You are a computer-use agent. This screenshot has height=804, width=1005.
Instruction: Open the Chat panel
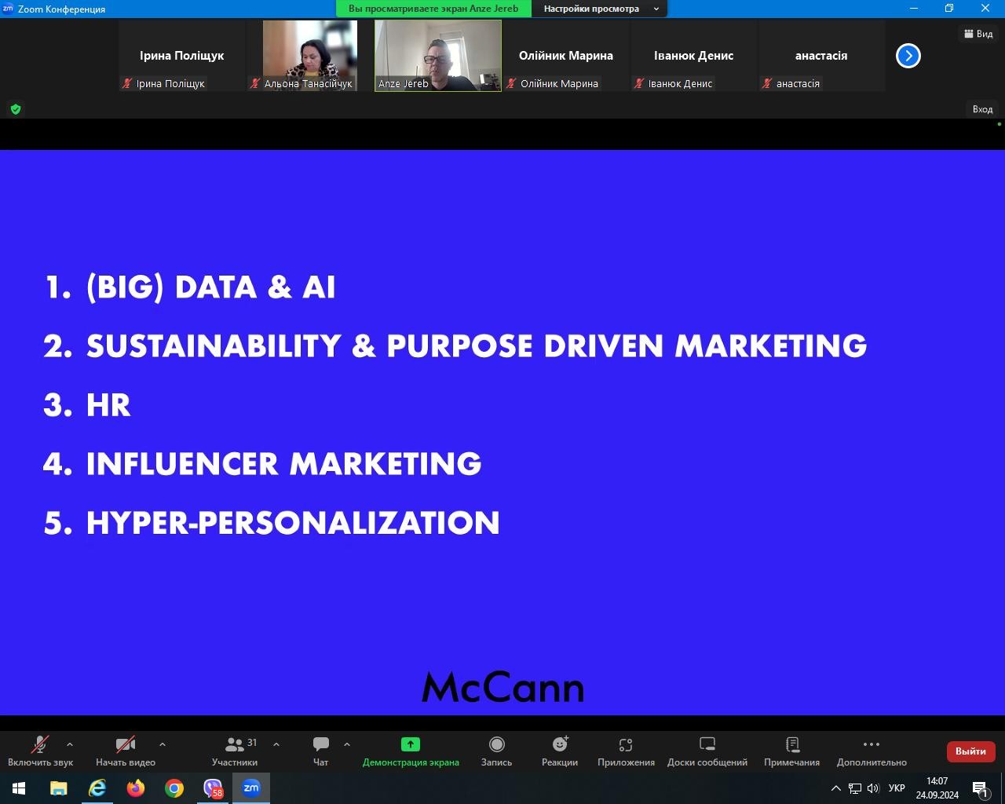(x=320, y=751)
